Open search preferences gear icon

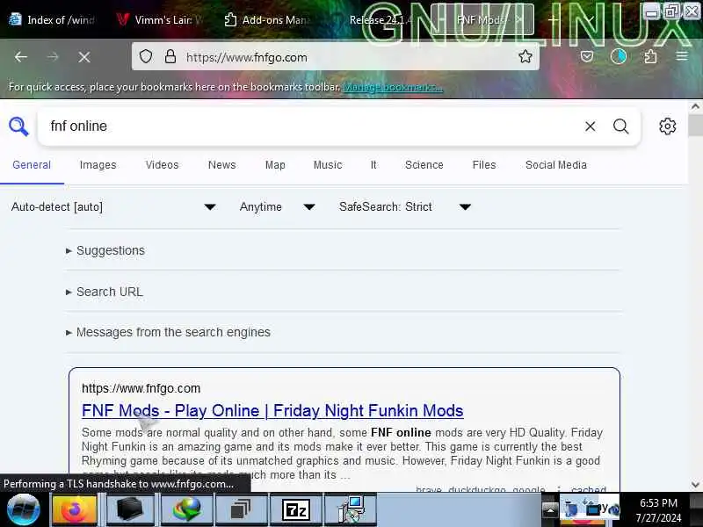click(x=667, y=126)
